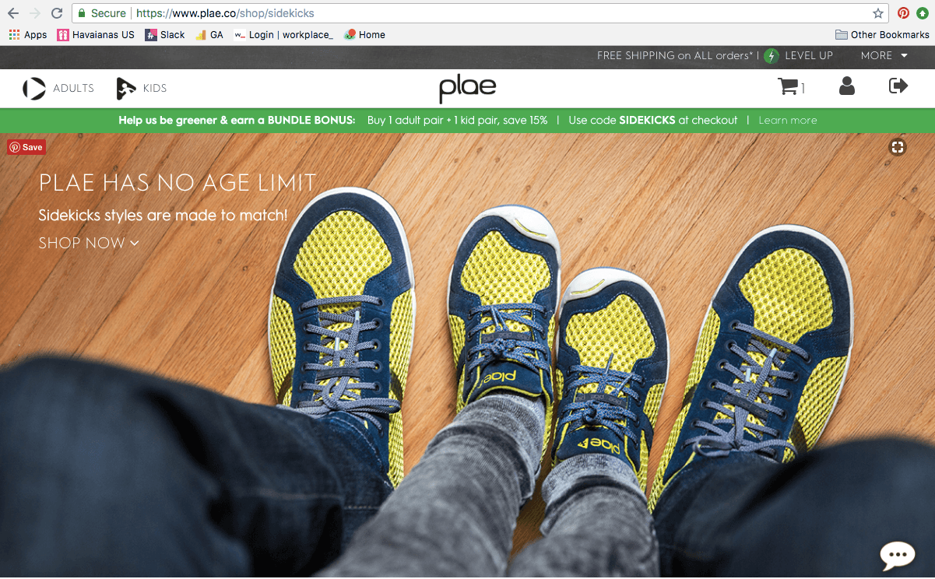Screen dimensions: 935x579
Task: Click the sign-in arrow icon
Action: point(898,86)
